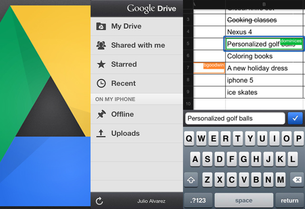The height and width of the screenshot is (209, 305).
Task: Tap the keyboard backspace key
Action: [x=297, y=179]
